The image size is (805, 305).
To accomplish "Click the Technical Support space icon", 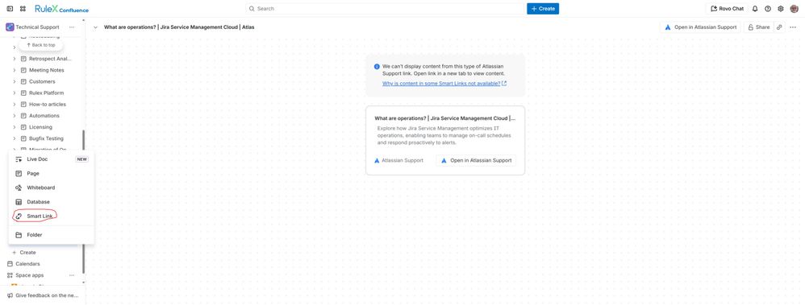I will pos(10,27).
